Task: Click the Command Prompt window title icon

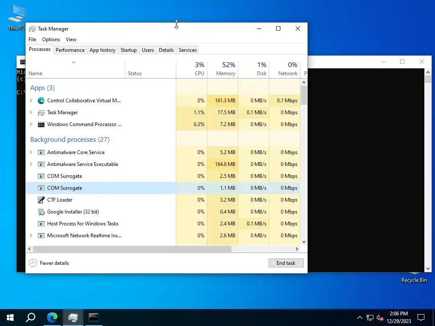Action: (x=23, y=62)
